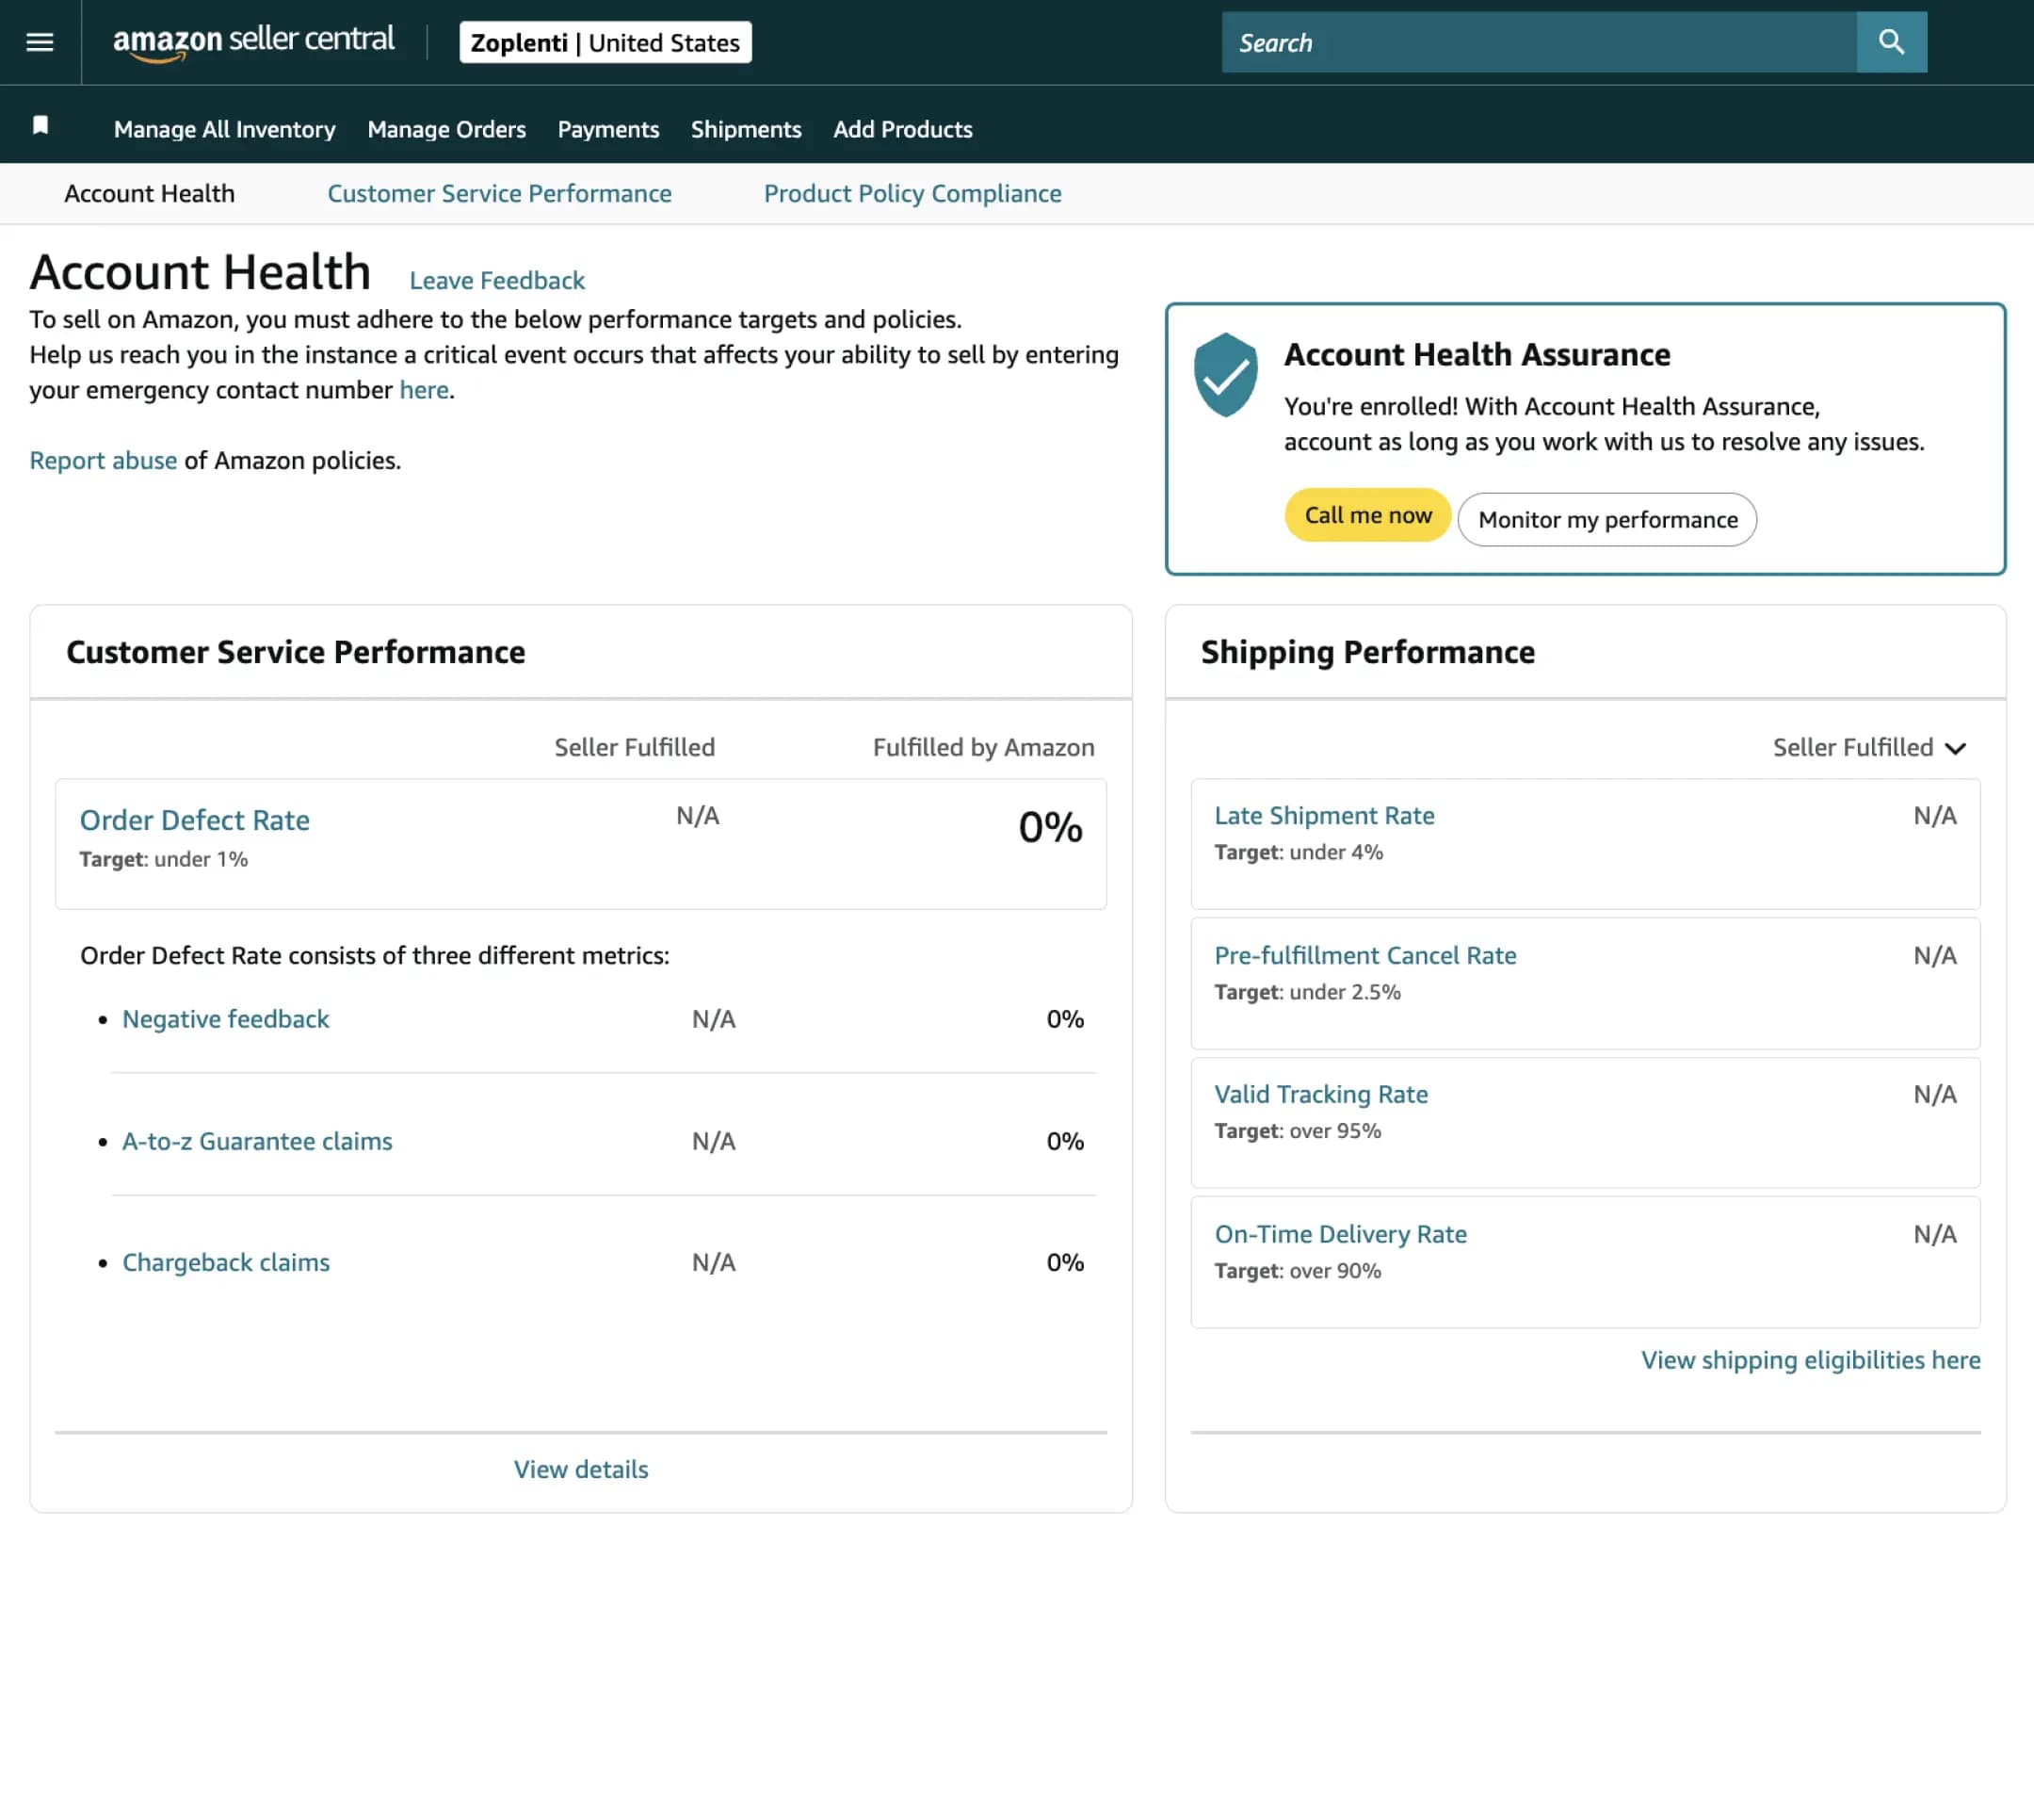Click the bookmarks/star icon on nav bar
This screenshot has width=2034, height=1820.
point(40,124)
